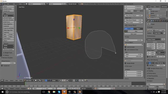Toggle Grease Pencil panel checkbox
Viewport: 168px width, 94px height.
tap(127, 26)
